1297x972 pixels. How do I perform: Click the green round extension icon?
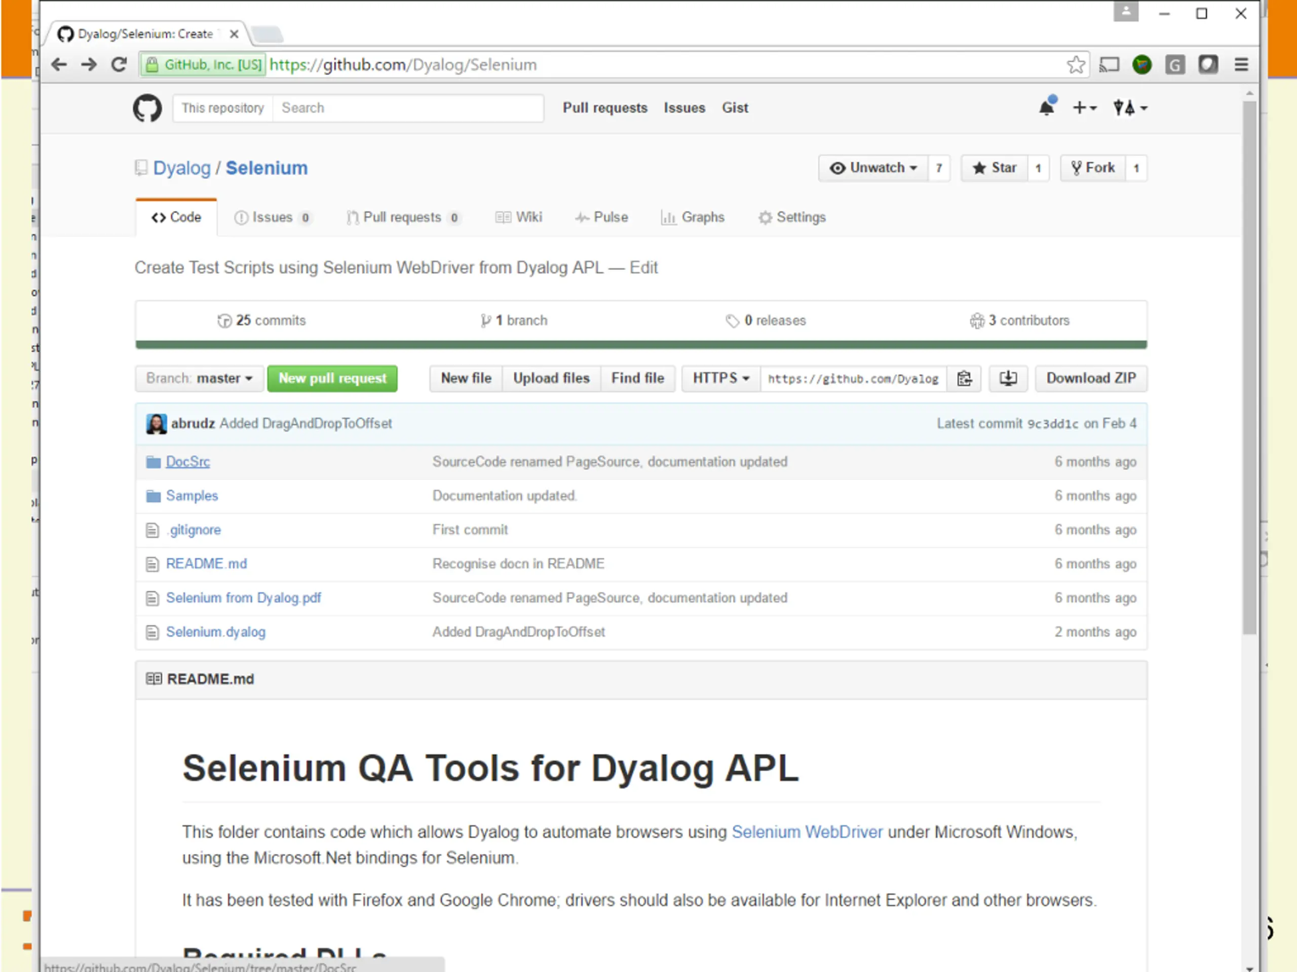tap(1141, 64)
